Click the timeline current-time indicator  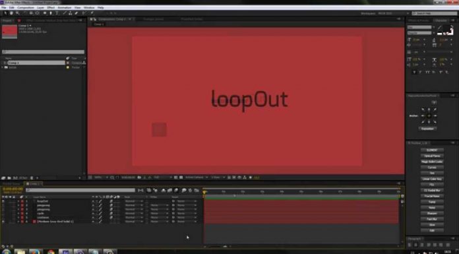point(204,192)
